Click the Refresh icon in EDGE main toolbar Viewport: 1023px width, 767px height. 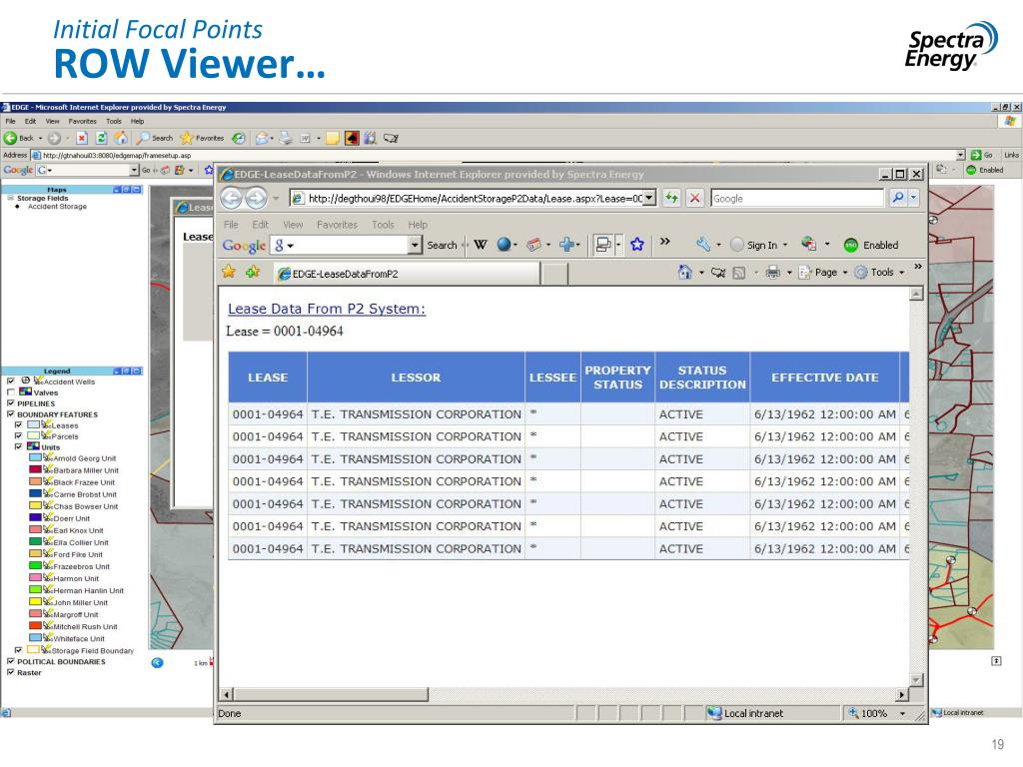[101, 138]
